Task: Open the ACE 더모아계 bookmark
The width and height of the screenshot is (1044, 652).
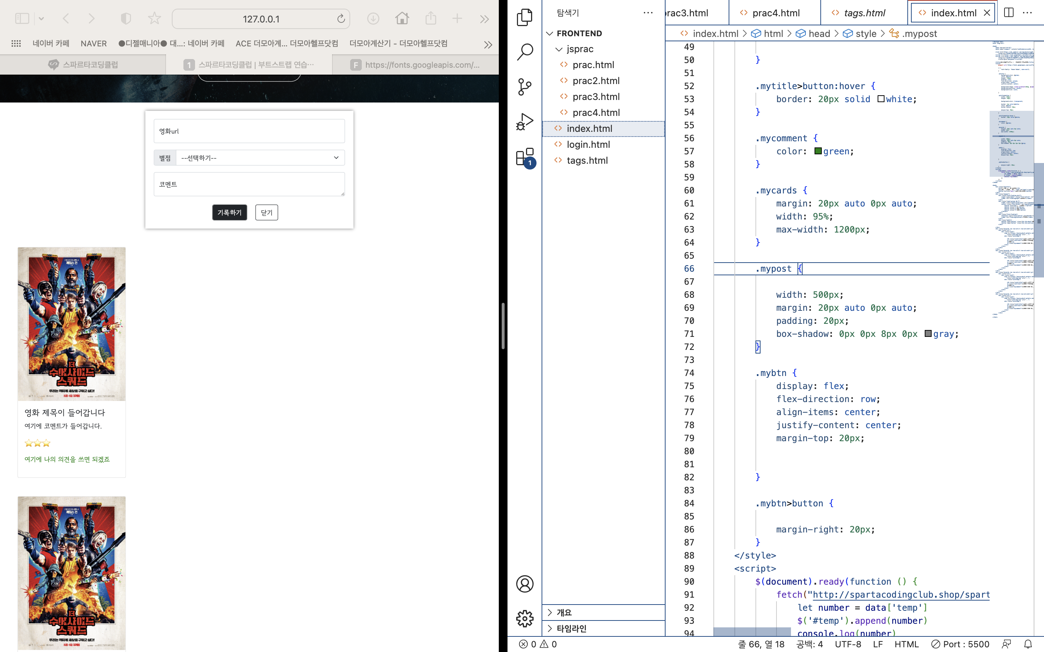Action: click(287, 43)
